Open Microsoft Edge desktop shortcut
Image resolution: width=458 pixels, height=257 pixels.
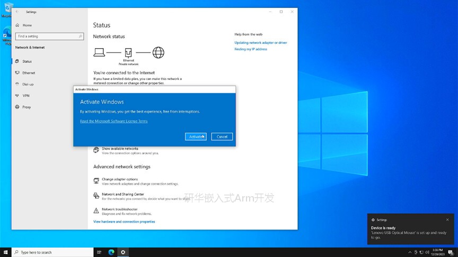[7, 36]
